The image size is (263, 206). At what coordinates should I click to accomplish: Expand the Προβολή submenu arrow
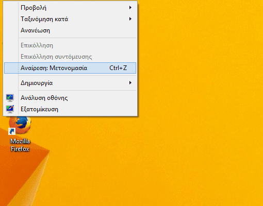coord(130,8)
